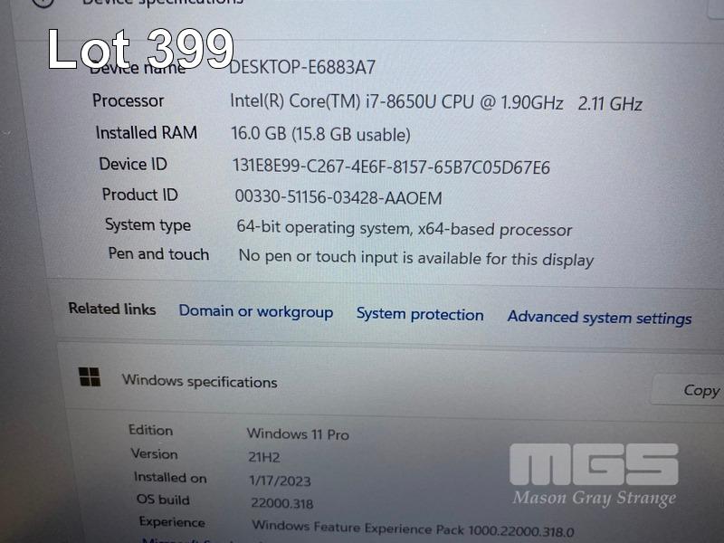Click the 21H2 version value
724x543 pixels.
[264, 457]
